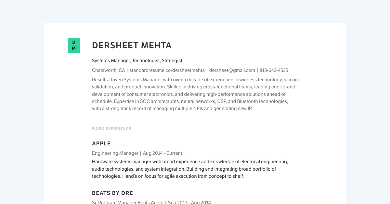This screenshot has width=390, height=204.
Task: Click the Aug 2014 - Current date range
Action: pos(162,153)
